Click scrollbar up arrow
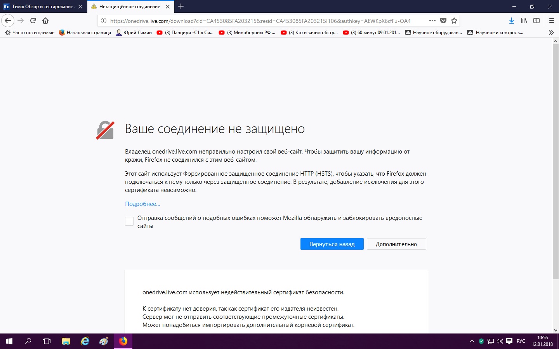Image resolution: width=559 pixels, height=349 pixels. coord(556,41)
